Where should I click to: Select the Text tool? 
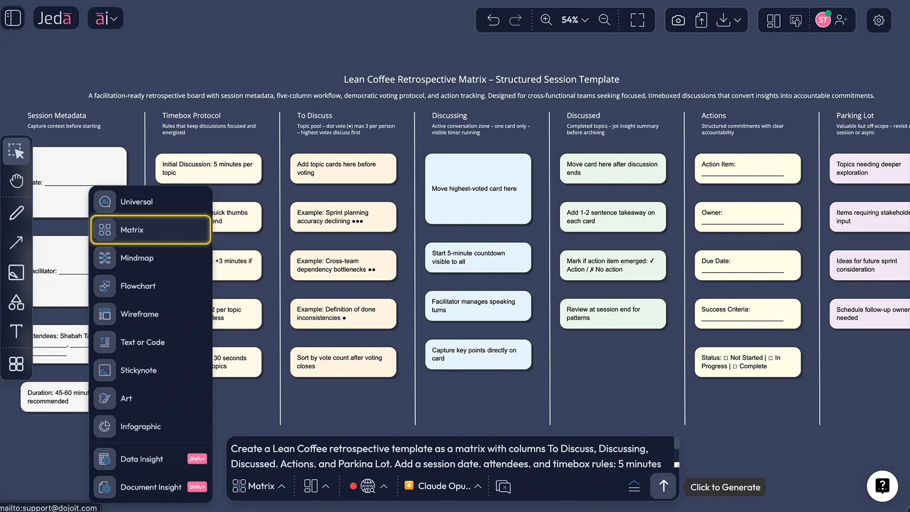pos(17,331)
